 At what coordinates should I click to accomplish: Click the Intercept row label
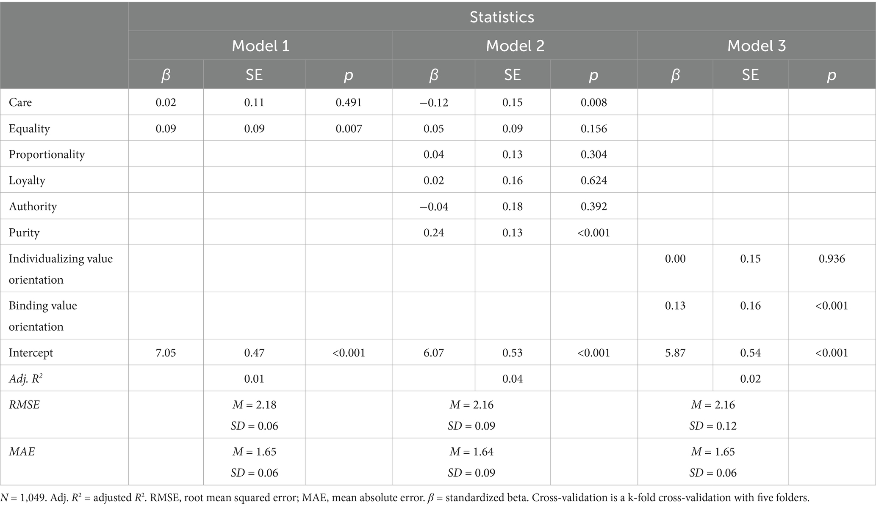(31, 353)
